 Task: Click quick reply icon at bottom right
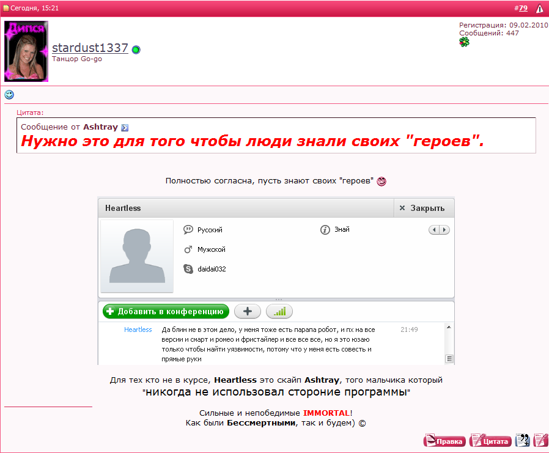click(x=540, y=440)
